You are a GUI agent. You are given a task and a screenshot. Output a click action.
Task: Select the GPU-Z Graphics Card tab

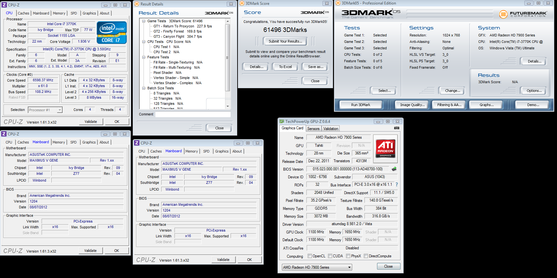293,128
